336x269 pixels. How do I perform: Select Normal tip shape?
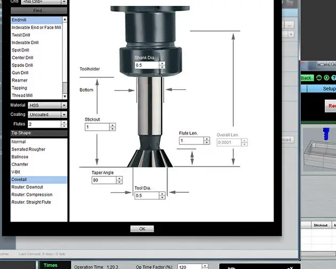tap(39, 142)
